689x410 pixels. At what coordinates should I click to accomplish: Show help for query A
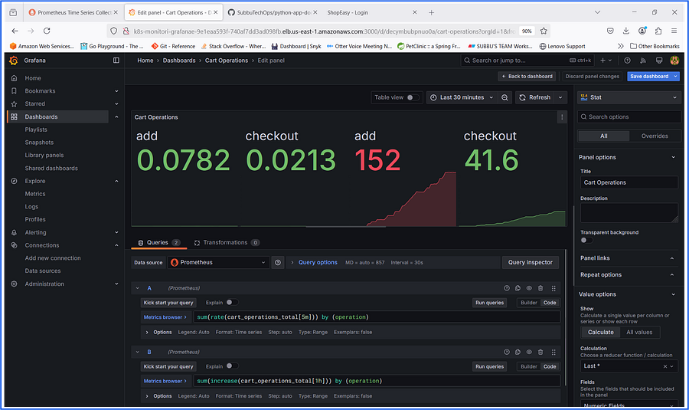507,288
